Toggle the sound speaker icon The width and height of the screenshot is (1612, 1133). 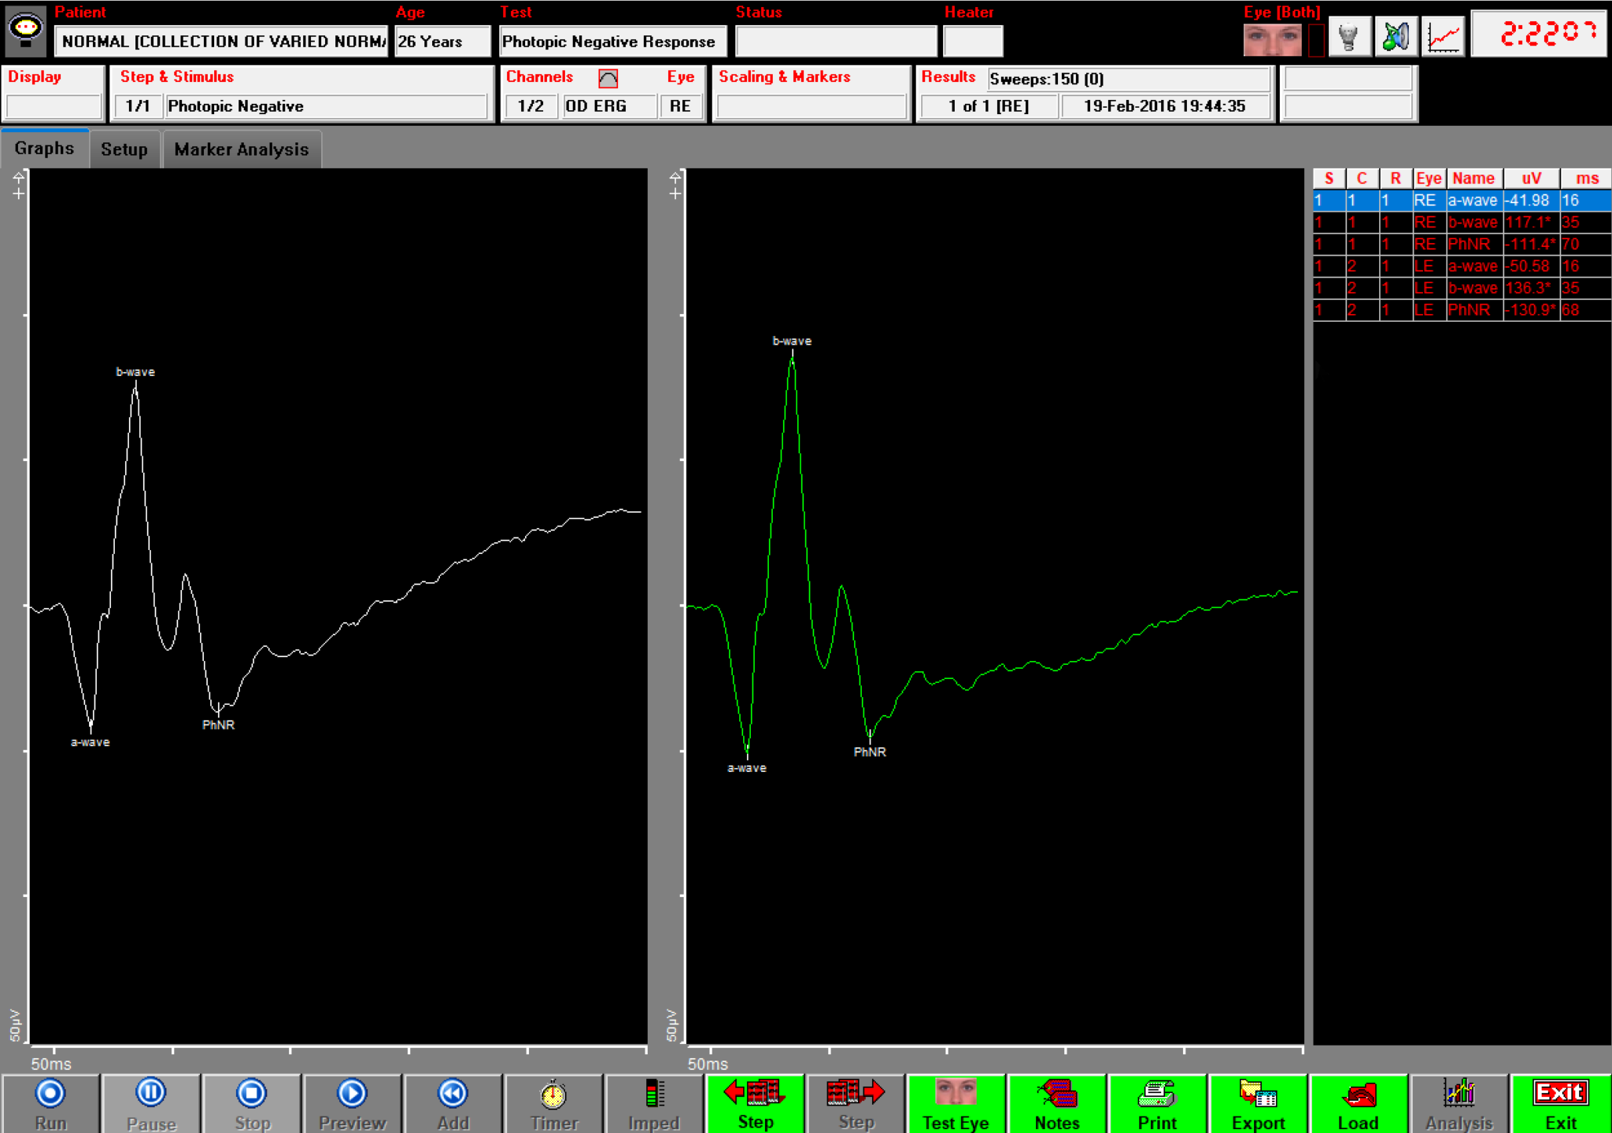(1395, 38)
